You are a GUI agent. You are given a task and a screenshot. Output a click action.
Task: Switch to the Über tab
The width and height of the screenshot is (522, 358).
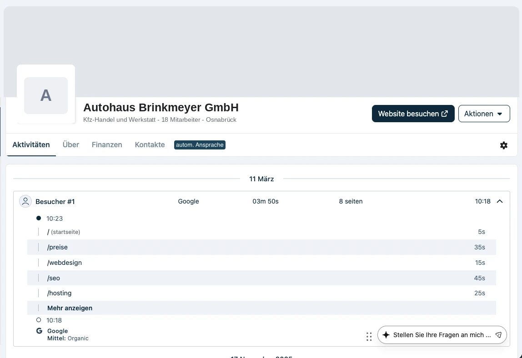coord(71,145)
